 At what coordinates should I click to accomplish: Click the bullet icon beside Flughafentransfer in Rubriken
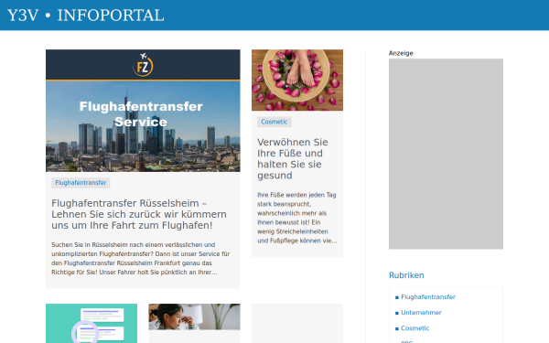[397, 297]
